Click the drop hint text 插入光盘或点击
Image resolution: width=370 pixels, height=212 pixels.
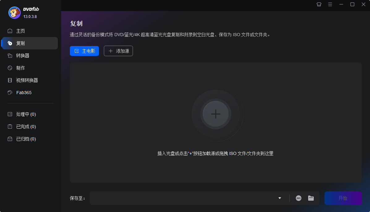(x=215, y=153)
